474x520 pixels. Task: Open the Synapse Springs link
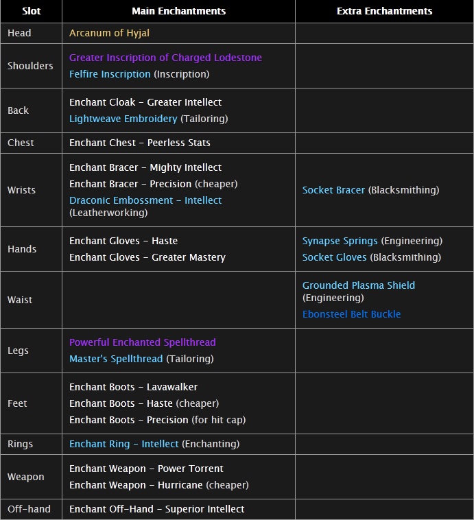(340, 241)
